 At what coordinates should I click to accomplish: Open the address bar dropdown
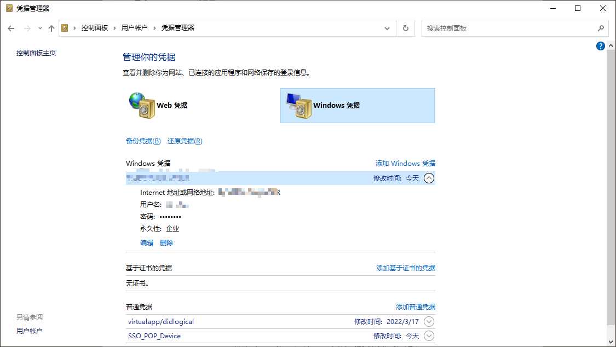tap(387, 28)
